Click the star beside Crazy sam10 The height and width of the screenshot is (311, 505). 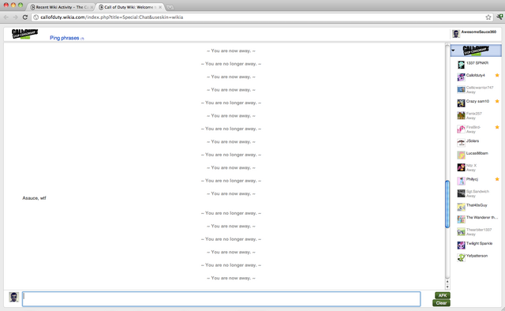(x=497, y=101)
